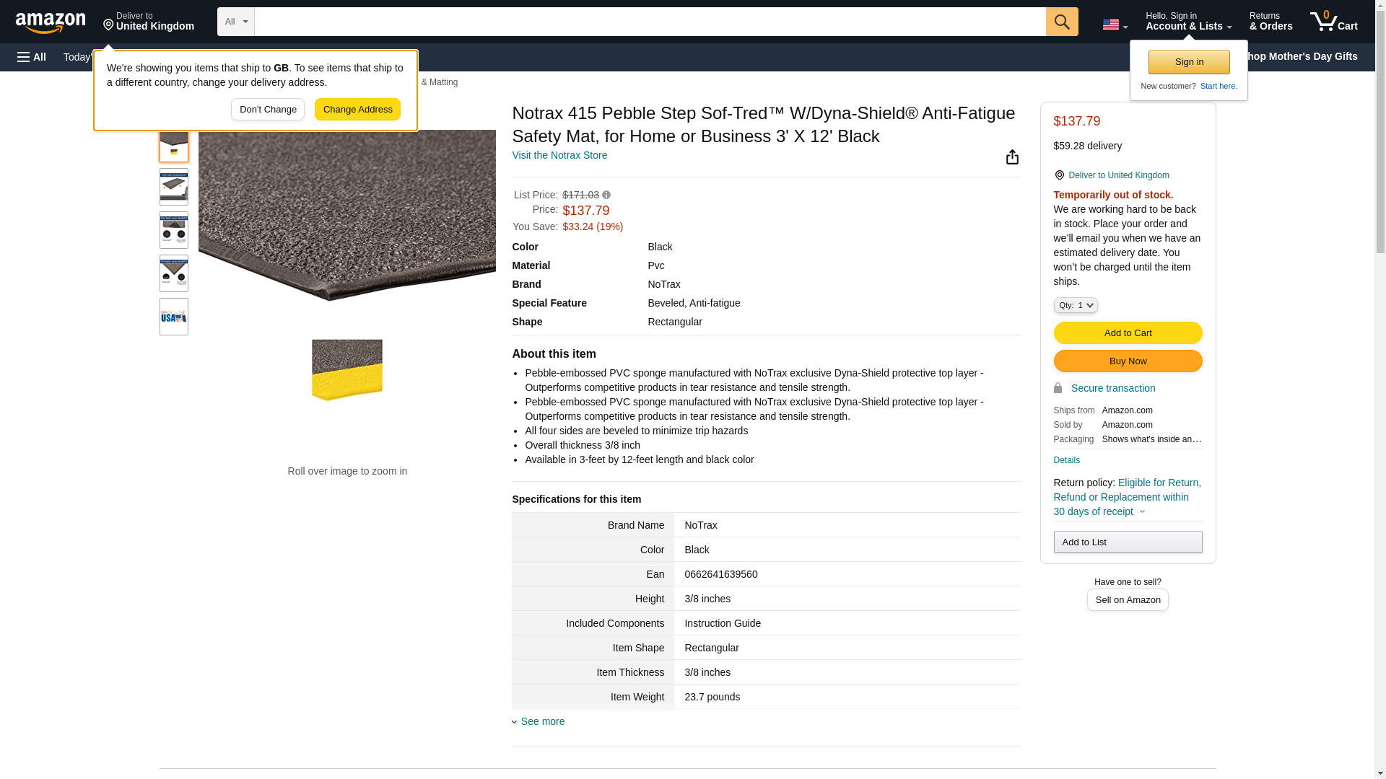Open the All hamburger menu

pyautogui.click(x=32, y=57)
